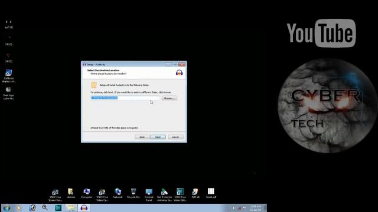Launch Net Protector Antivirus shortcut

(x=164, y=195)
